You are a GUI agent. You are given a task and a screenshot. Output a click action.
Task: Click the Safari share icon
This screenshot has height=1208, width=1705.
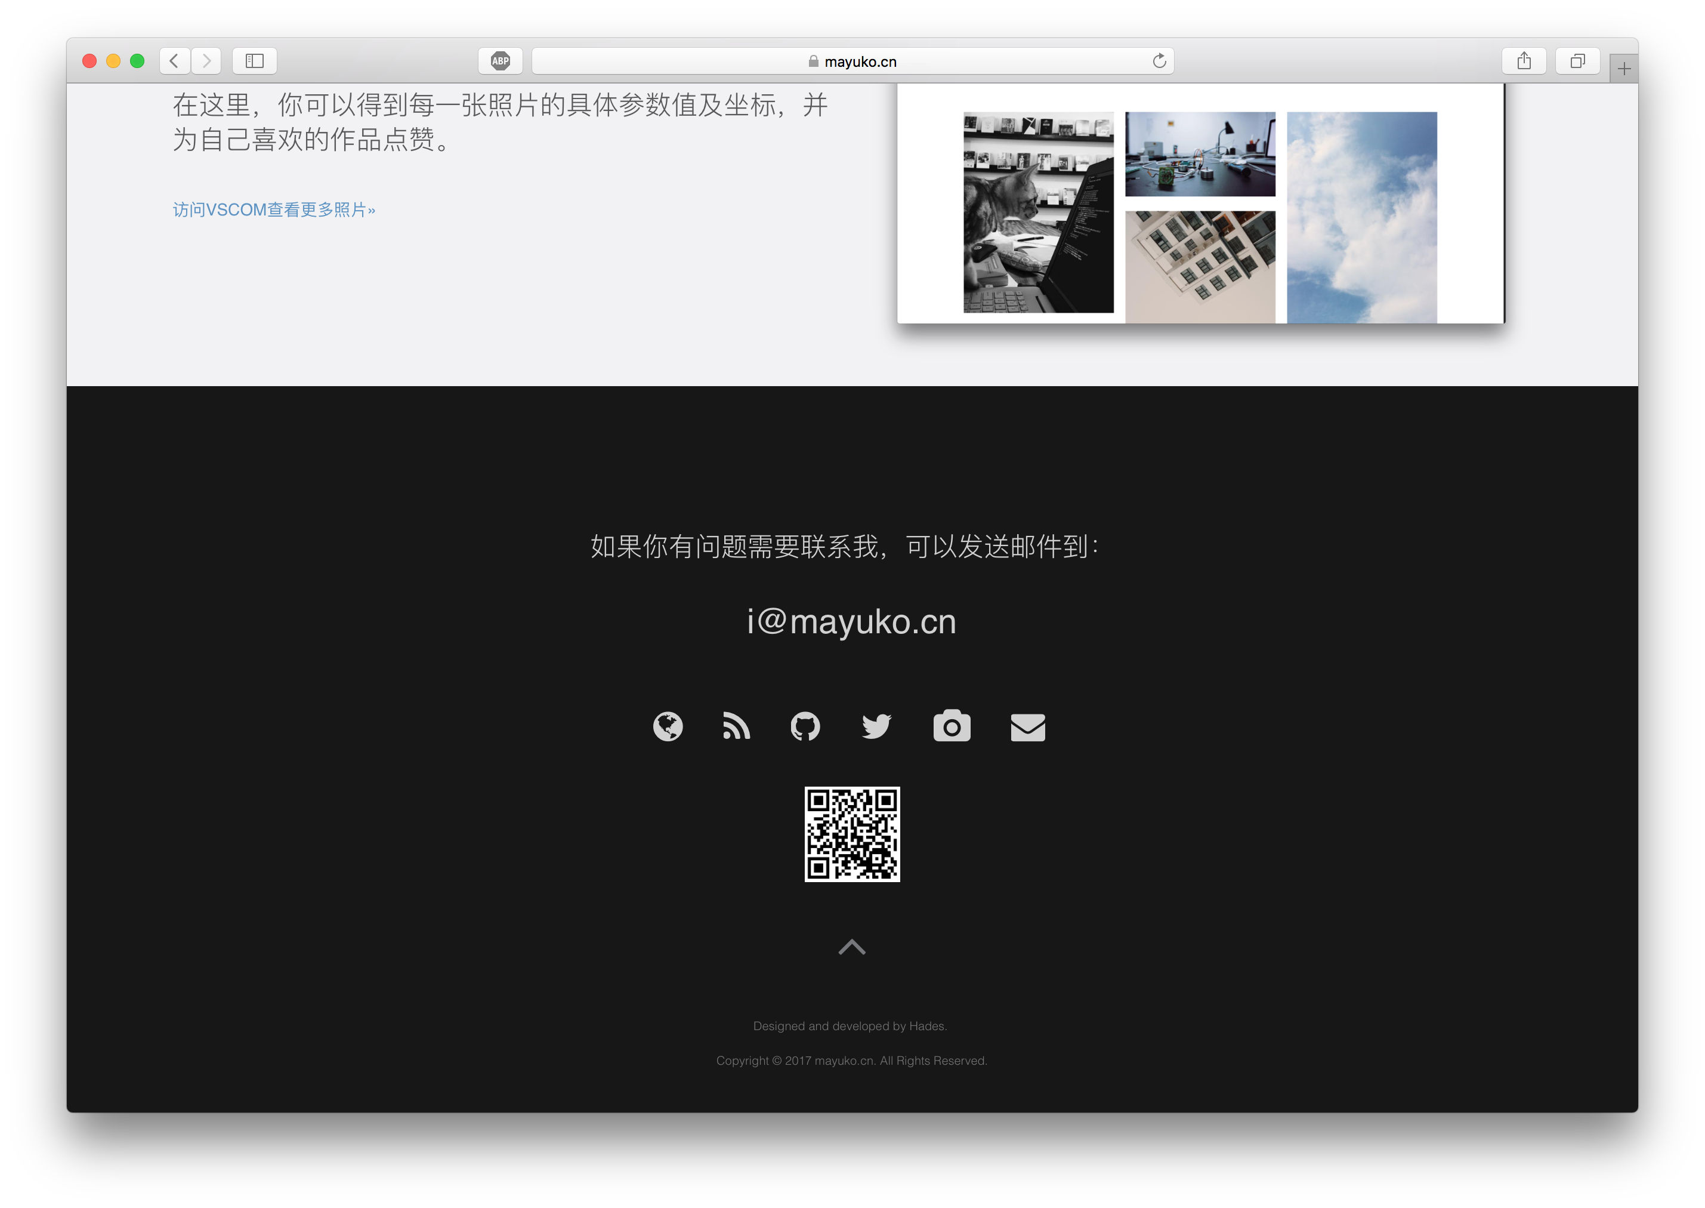tap(1524, 61)
